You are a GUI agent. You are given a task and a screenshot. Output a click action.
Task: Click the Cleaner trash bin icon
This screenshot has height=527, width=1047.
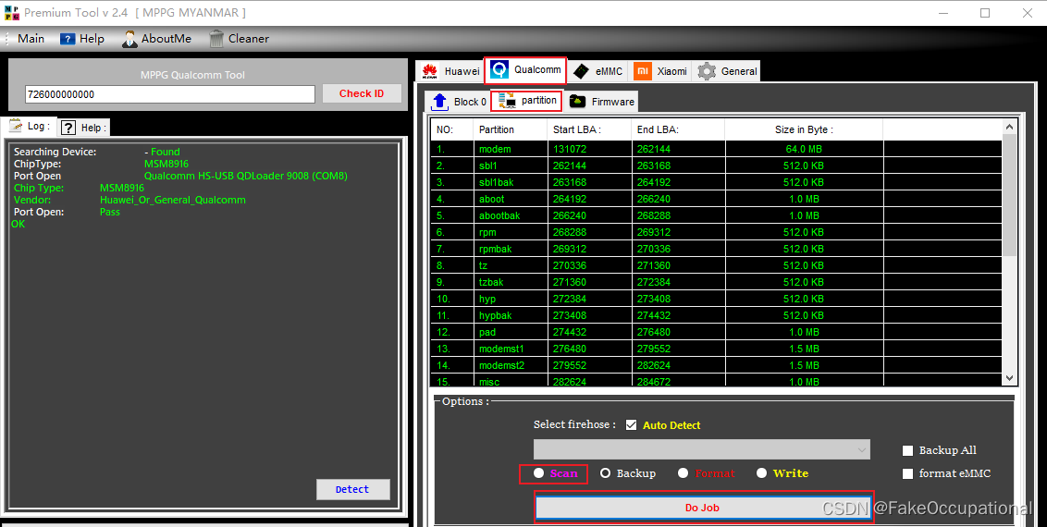click(216, 39)
